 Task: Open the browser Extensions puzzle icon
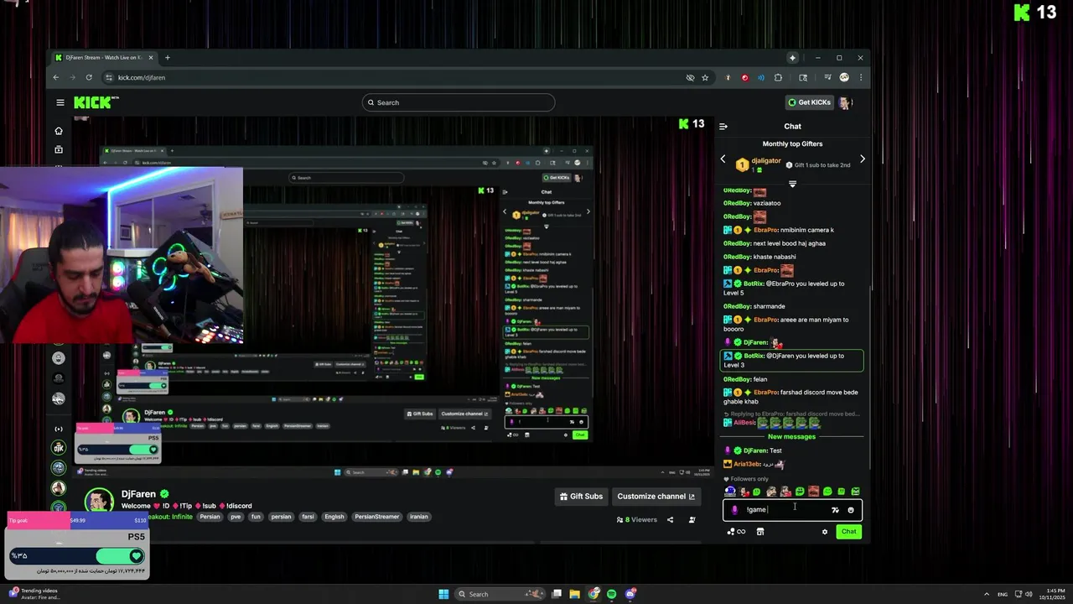coord(778,77)
